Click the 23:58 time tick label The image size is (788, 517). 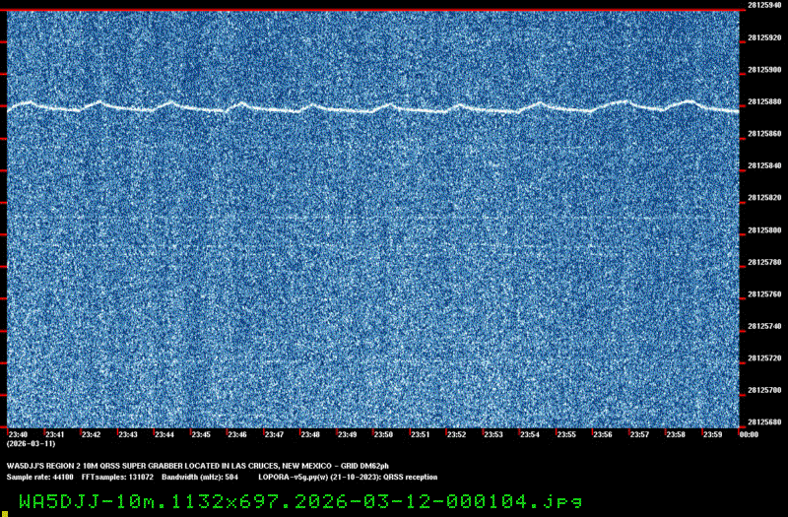coord(675,434)
